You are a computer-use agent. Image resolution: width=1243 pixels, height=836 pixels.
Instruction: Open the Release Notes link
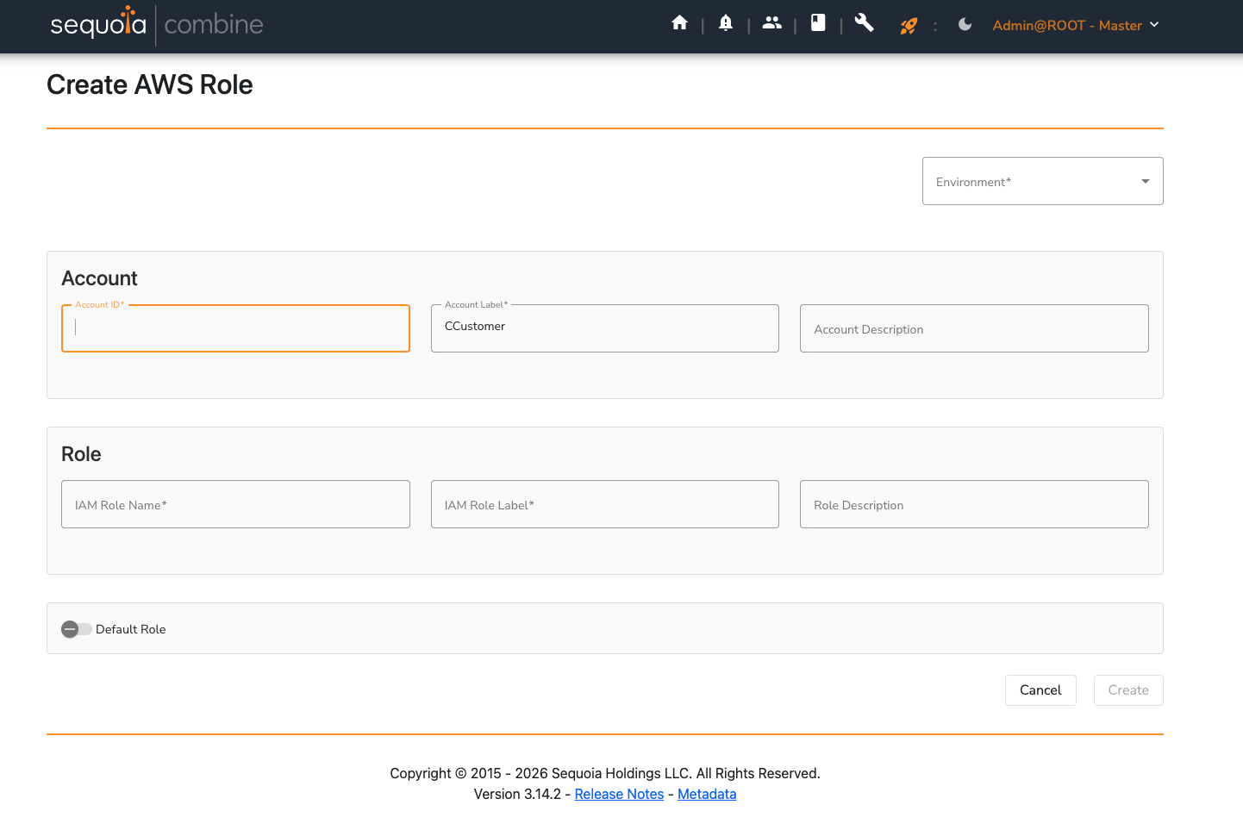tap(619, 794)
